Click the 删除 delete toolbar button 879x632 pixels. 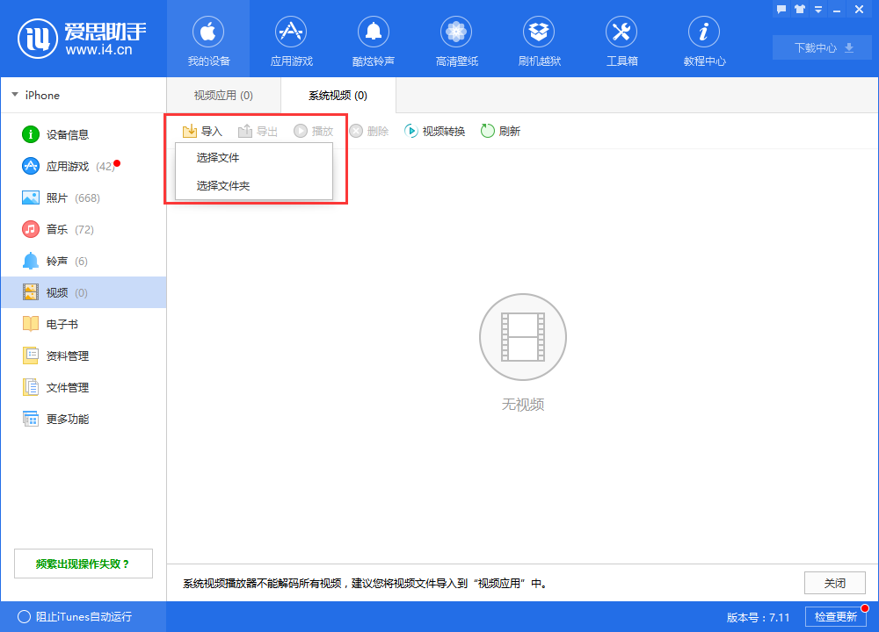[369, 131]
